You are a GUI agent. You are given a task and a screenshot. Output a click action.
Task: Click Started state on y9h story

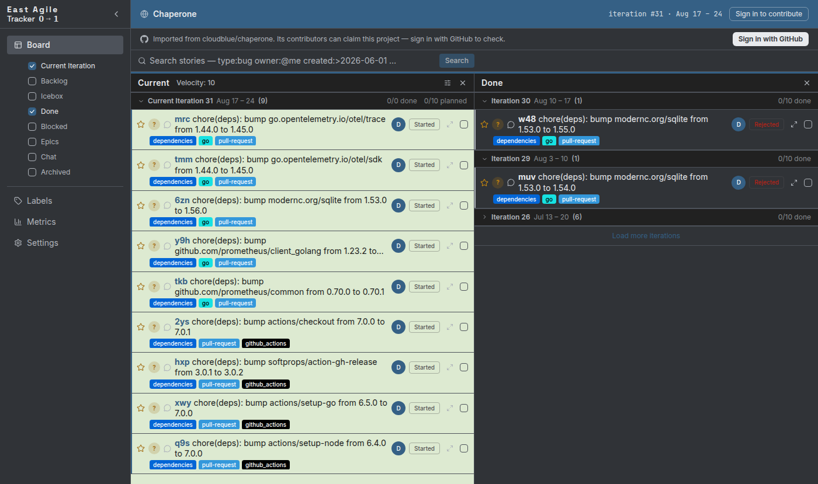[x=424, y=246]
